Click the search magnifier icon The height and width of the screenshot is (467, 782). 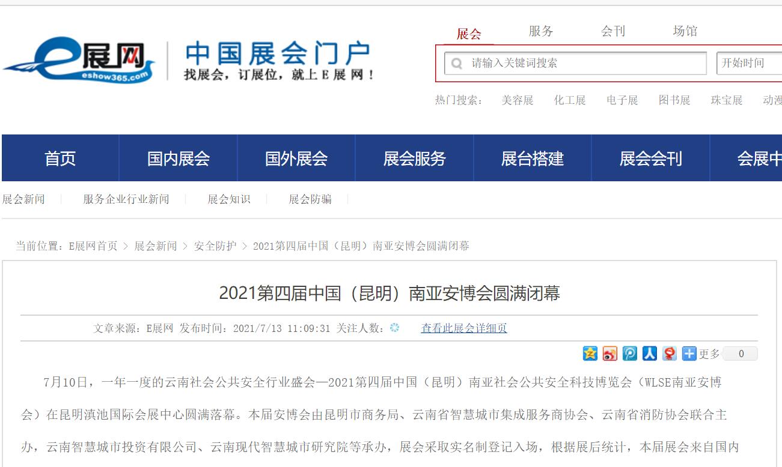click(457, 64)
